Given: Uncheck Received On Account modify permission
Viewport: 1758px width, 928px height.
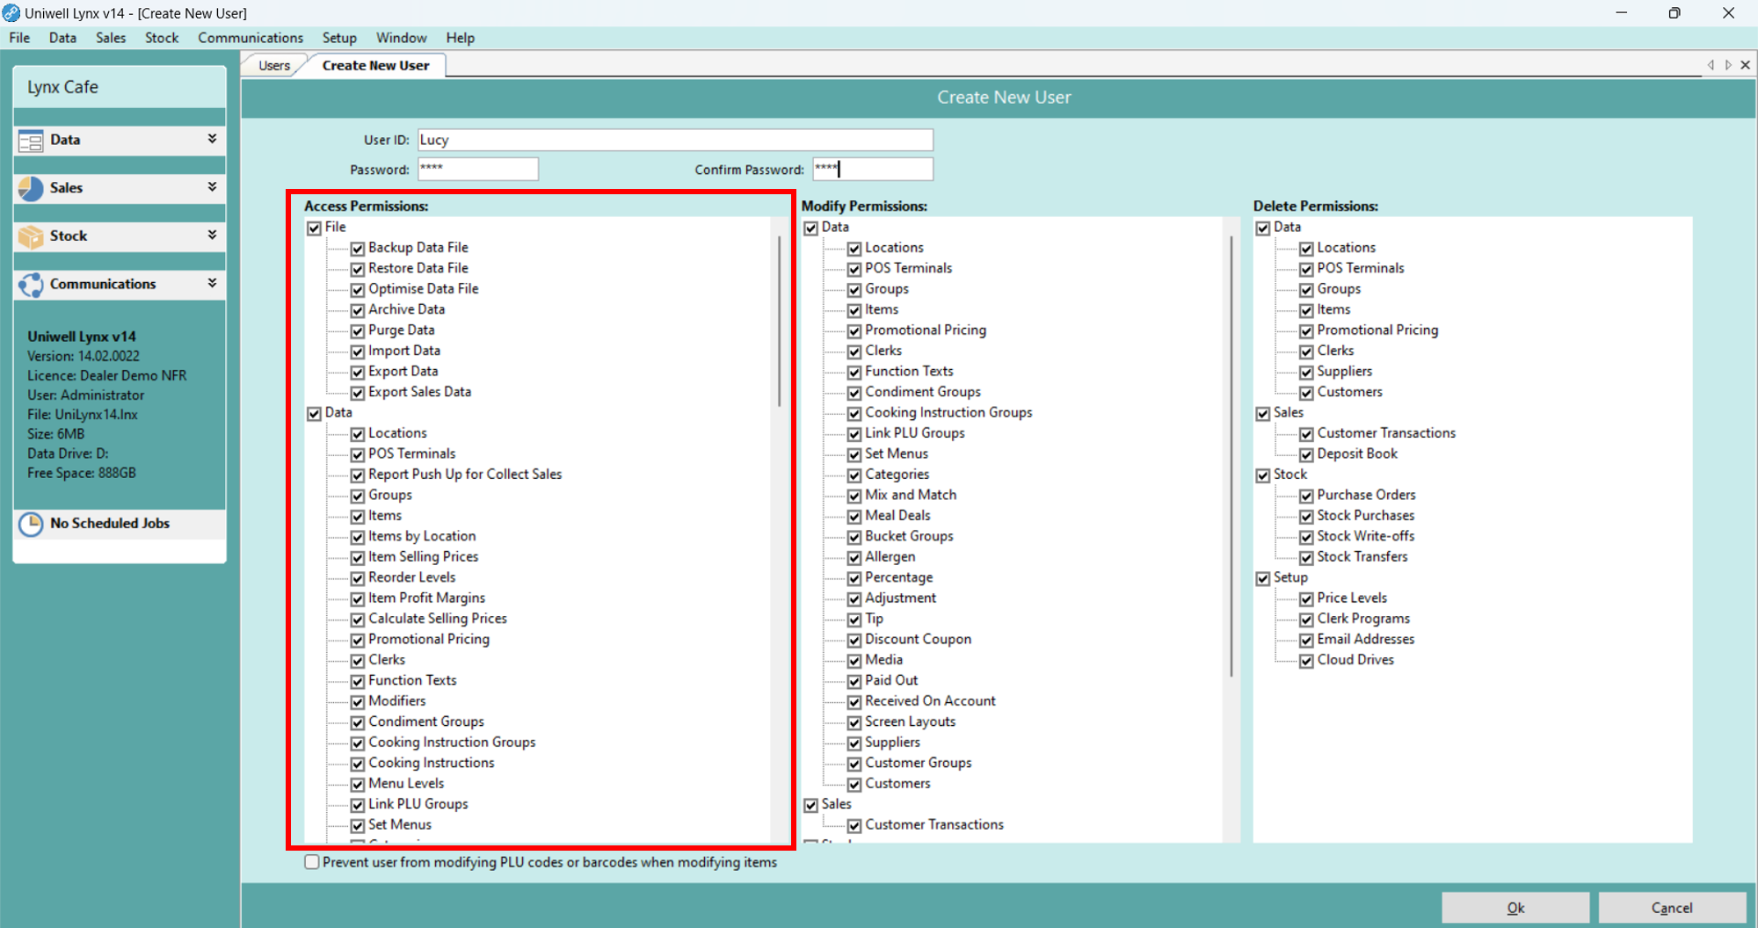Looking at the screenshot, I should click(854, 702).
